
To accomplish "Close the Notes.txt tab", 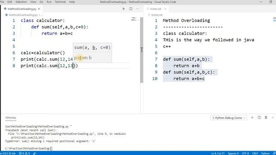I will point(165,9).
